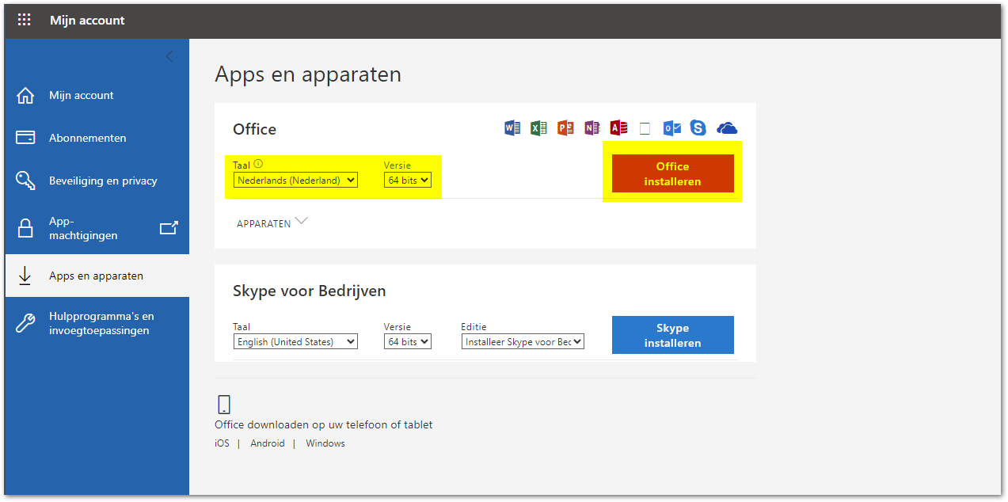This screenshot has width=1008, height=502.
Task: Click the external link icon next to App-machtigingen
Action: point(169,228)
